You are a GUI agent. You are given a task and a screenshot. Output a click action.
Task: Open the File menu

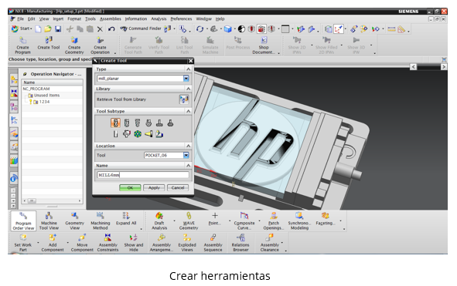pos(20,19)
